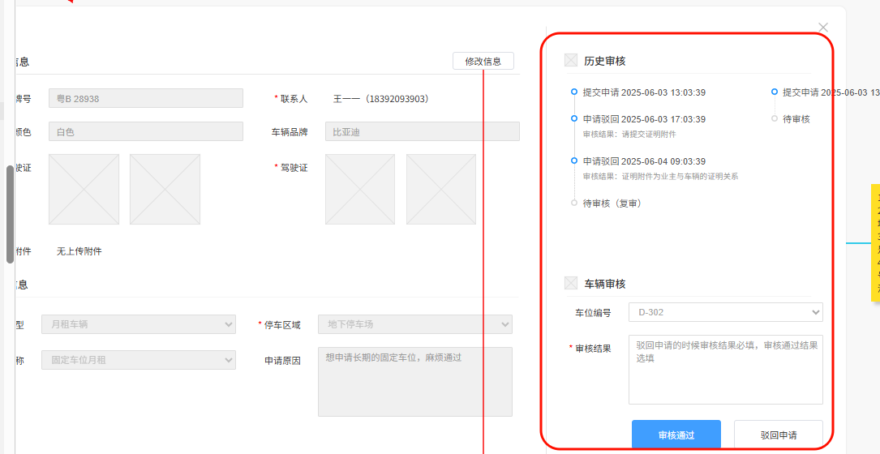Click the plate number field 粤B 28938
This screenshot has width=880, height=454.
[x=146, y=98]
